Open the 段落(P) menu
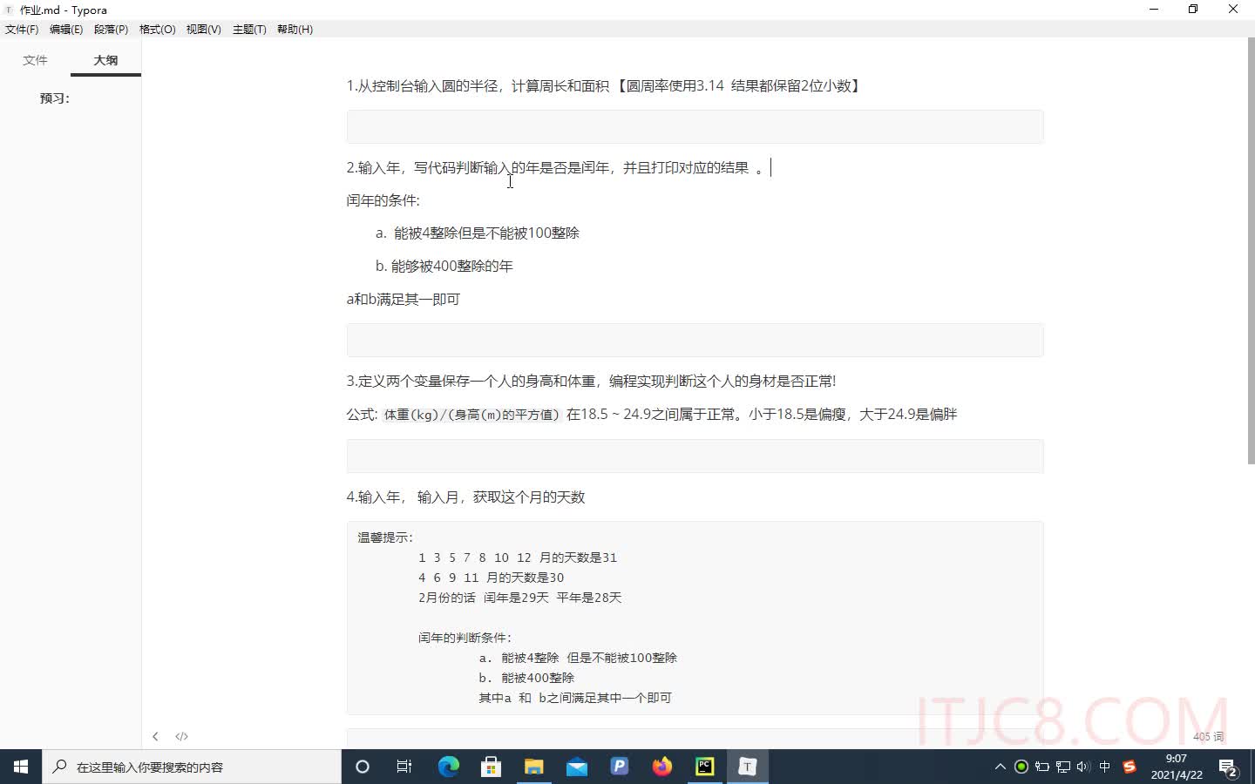1255x784 pixels. point(111,29)
